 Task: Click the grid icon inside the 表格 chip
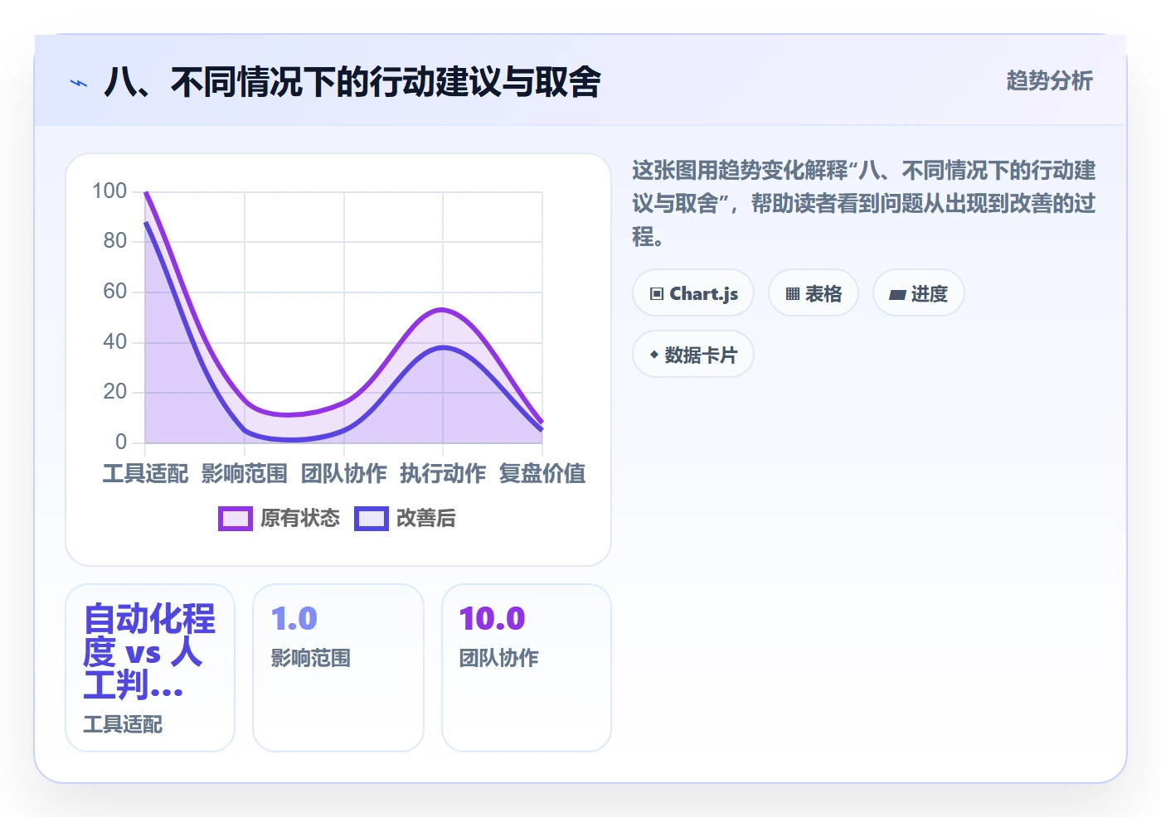(793, 294)
